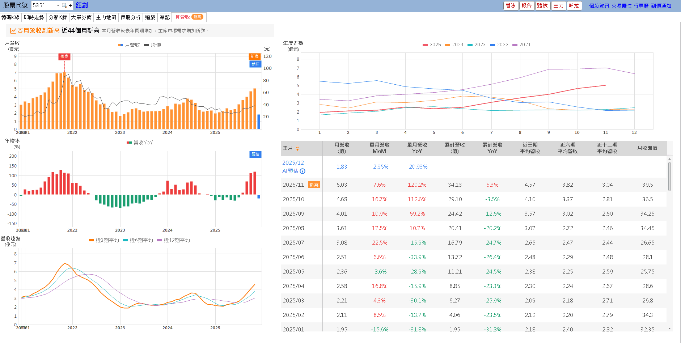Click the plus icon next to search

tap(70, 5)
